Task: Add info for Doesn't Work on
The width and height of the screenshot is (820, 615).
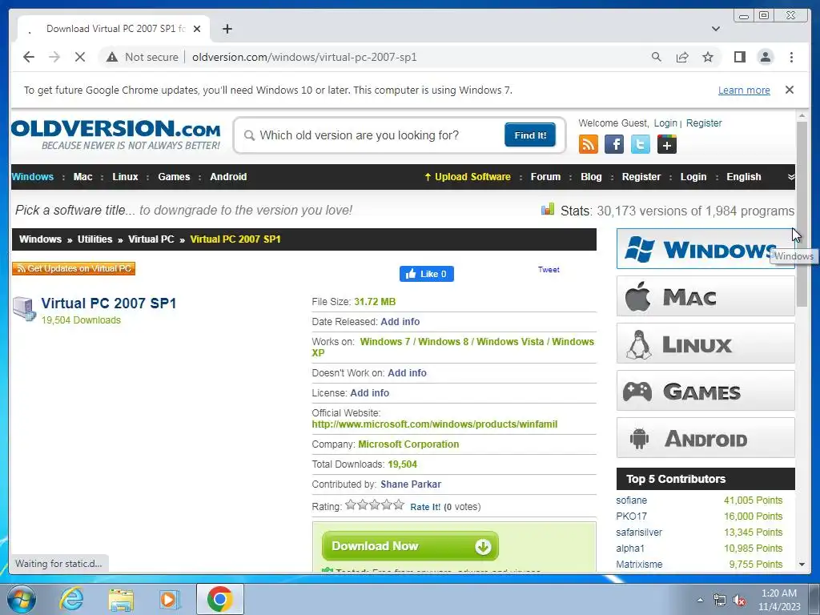Action: (407, 373)
